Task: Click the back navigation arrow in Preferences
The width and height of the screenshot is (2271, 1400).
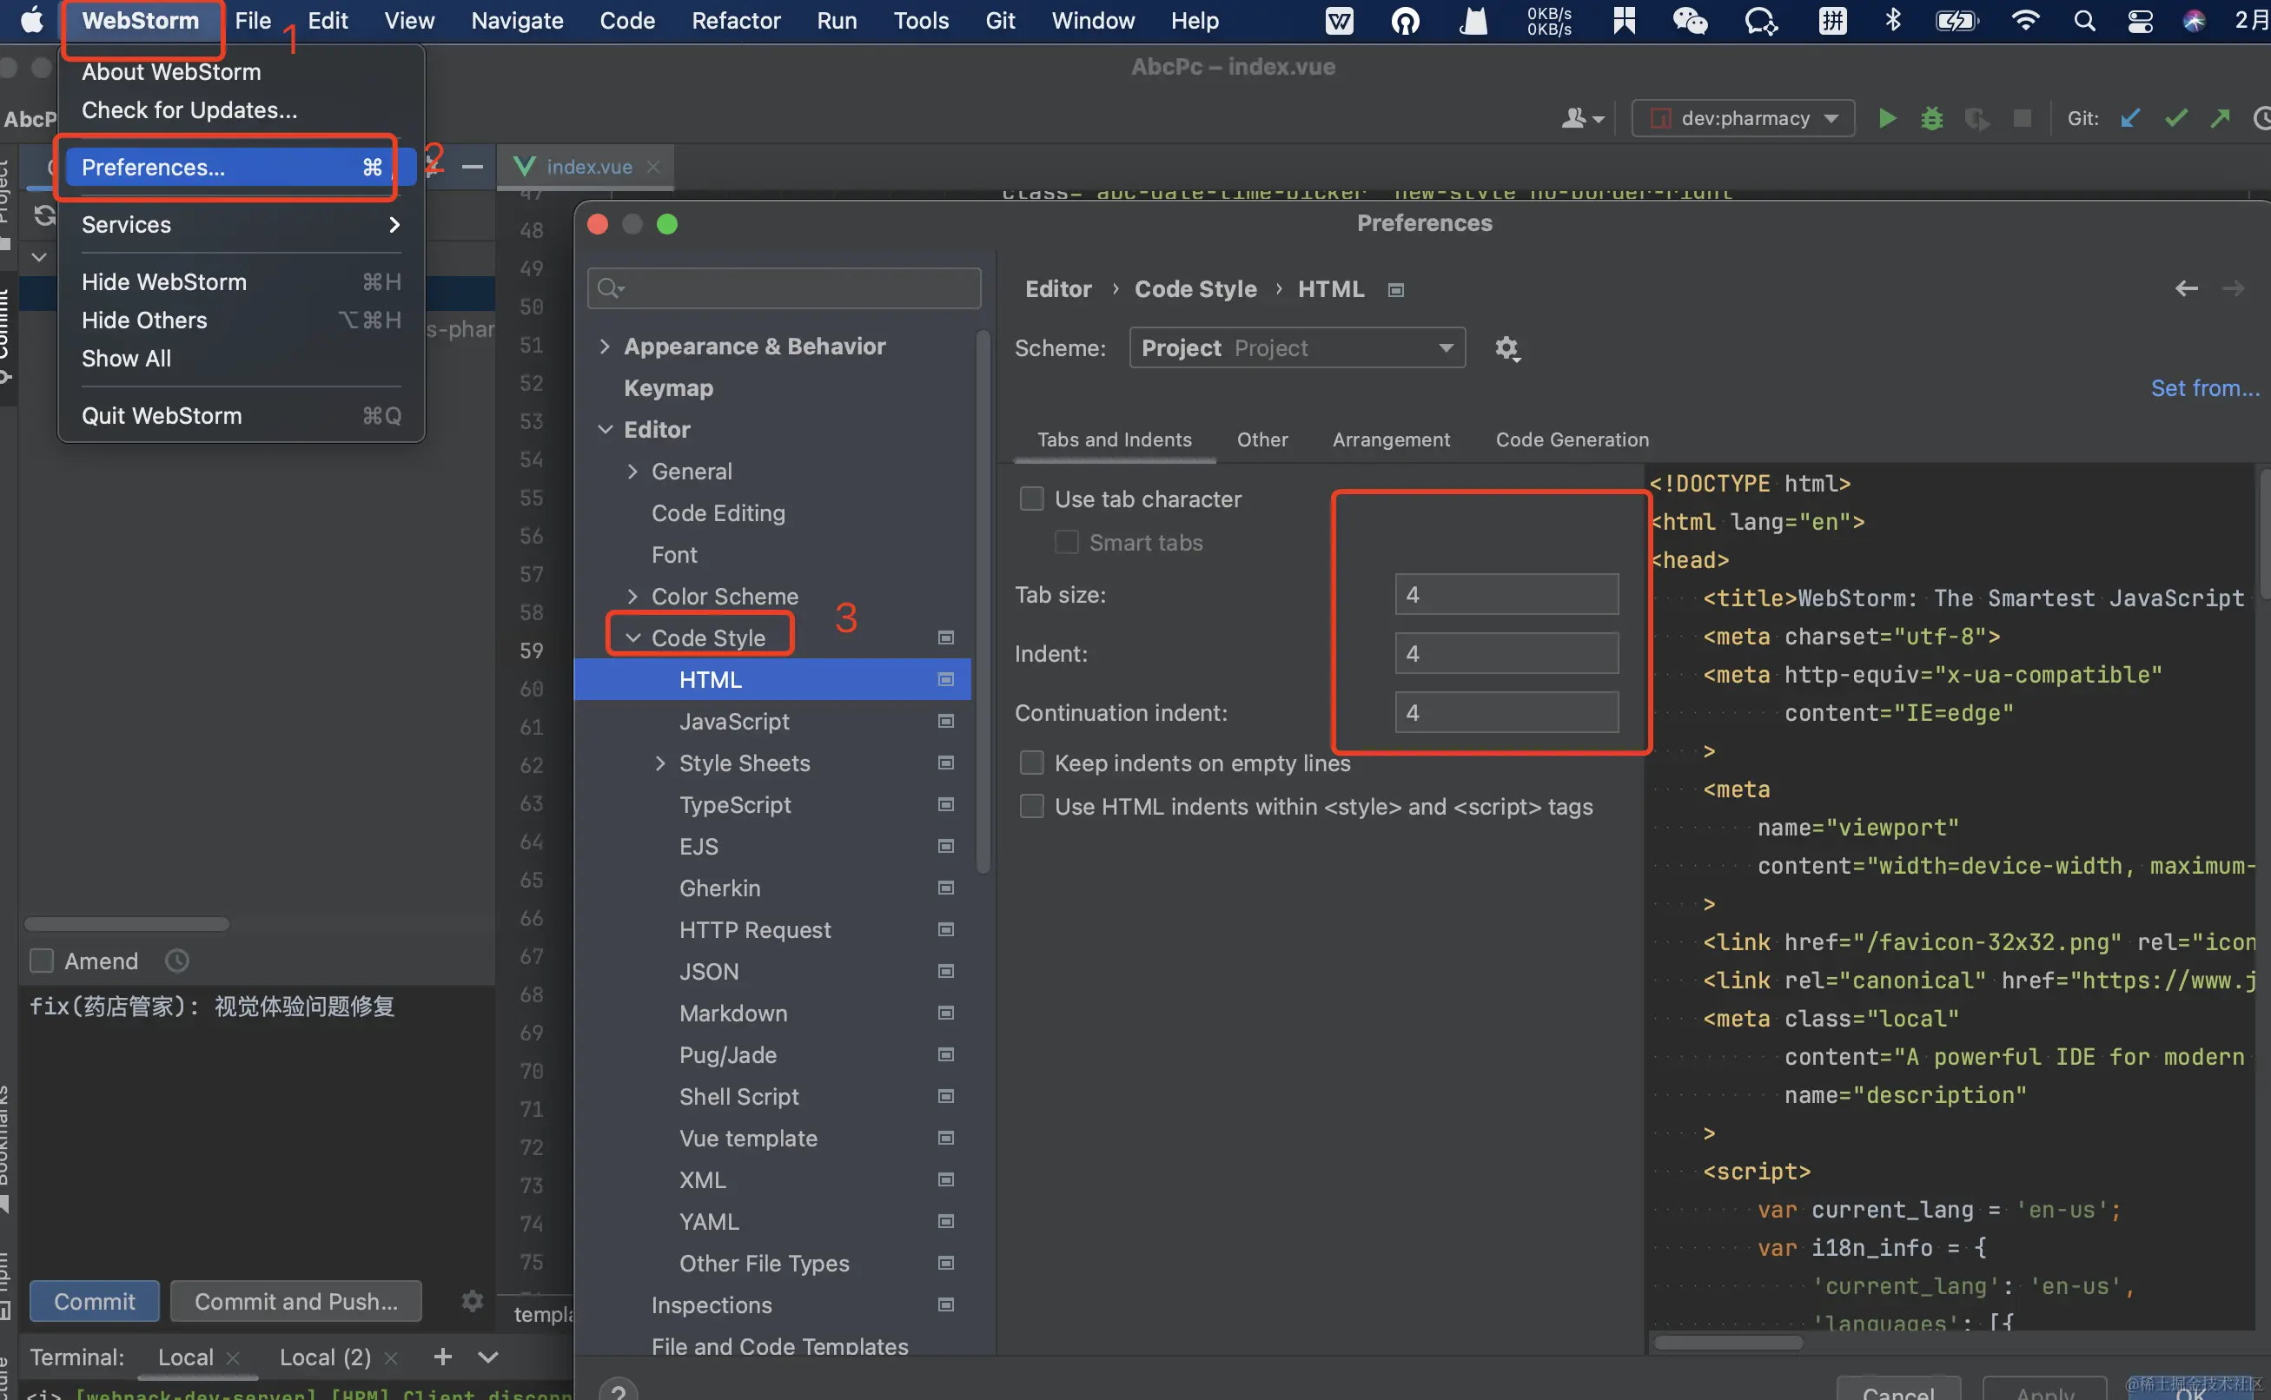Action: point(2186,289)
